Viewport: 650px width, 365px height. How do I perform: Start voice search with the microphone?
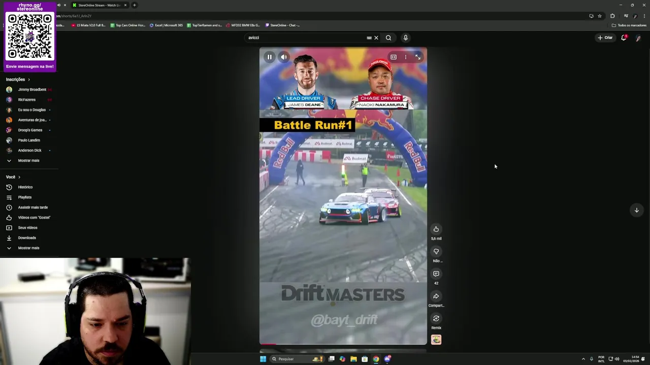(x=405, y=38)
